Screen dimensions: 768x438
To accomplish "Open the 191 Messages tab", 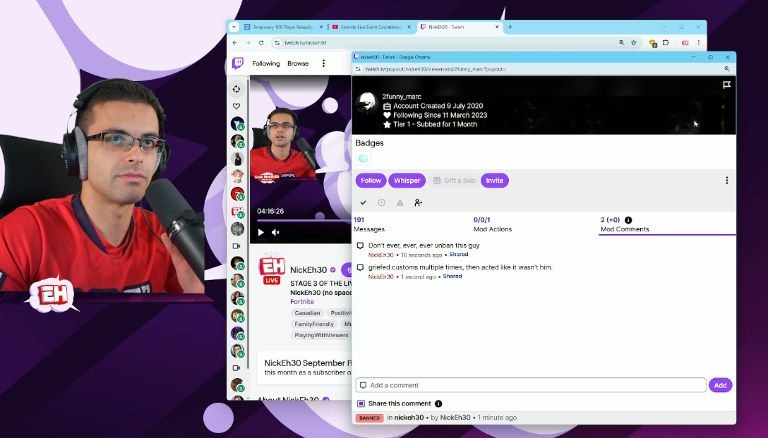I will click(368, 224).
